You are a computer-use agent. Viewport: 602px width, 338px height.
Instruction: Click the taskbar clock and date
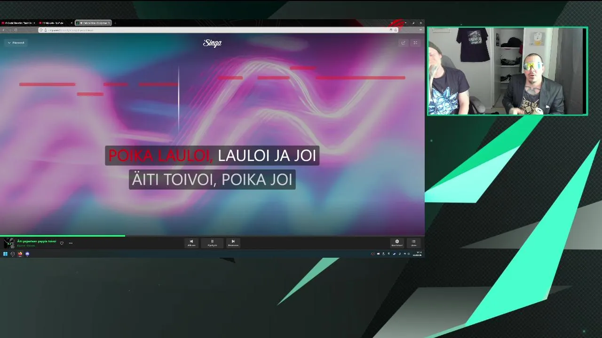(x=417, y=254)
